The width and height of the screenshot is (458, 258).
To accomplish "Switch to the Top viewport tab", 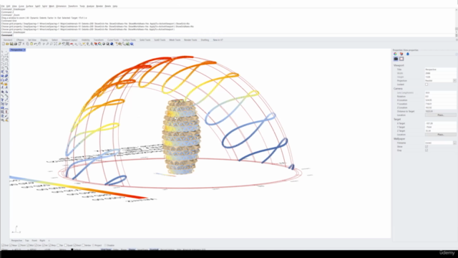I will (27, 241).
